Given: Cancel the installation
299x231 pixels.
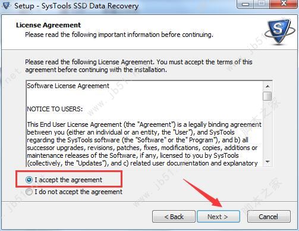Looking at the screenshot, I should [269, 217].
